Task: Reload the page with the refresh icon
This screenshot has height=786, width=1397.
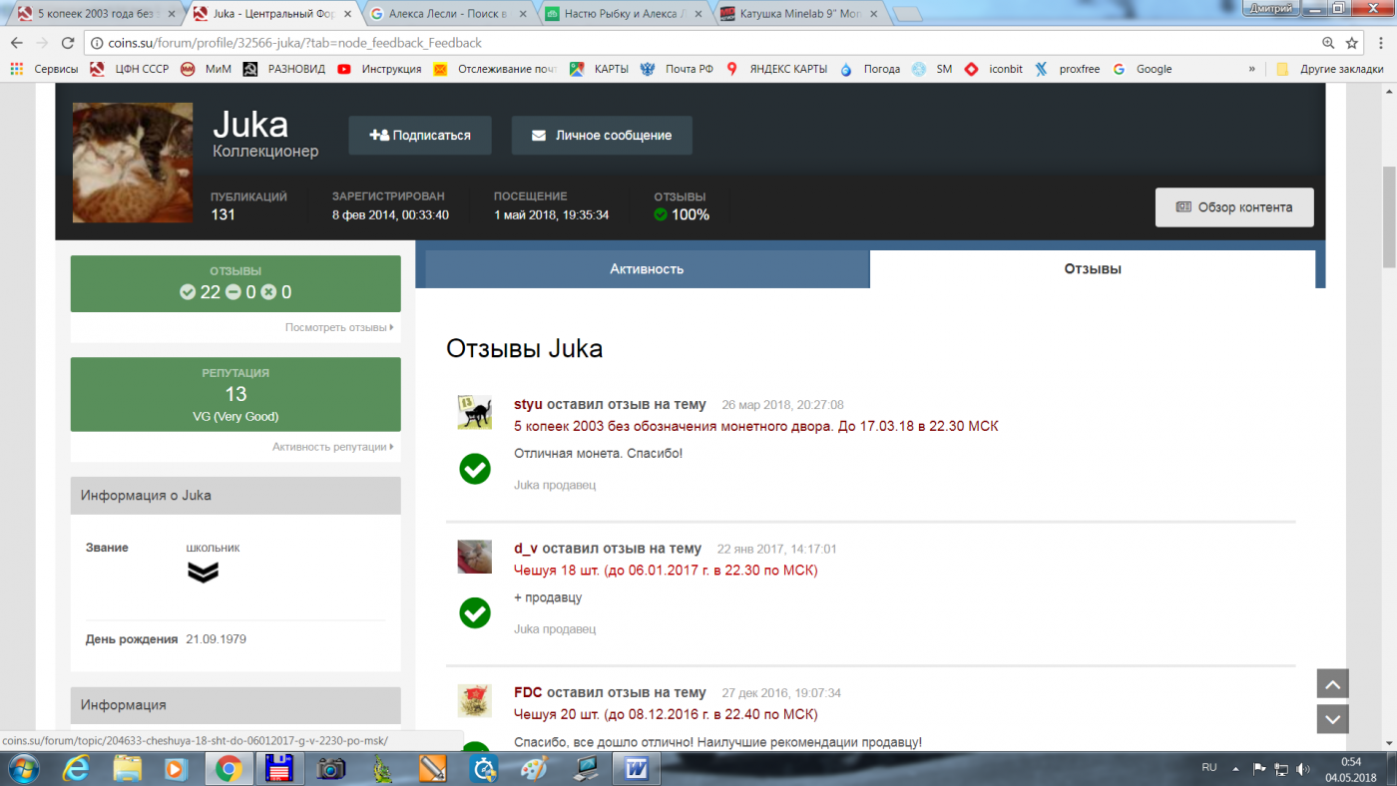Action: coord(68,43)
